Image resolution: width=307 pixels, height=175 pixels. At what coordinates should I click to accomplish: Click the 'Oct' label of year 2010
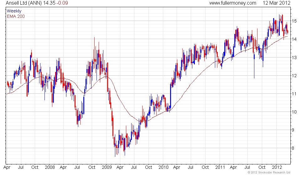205,167
